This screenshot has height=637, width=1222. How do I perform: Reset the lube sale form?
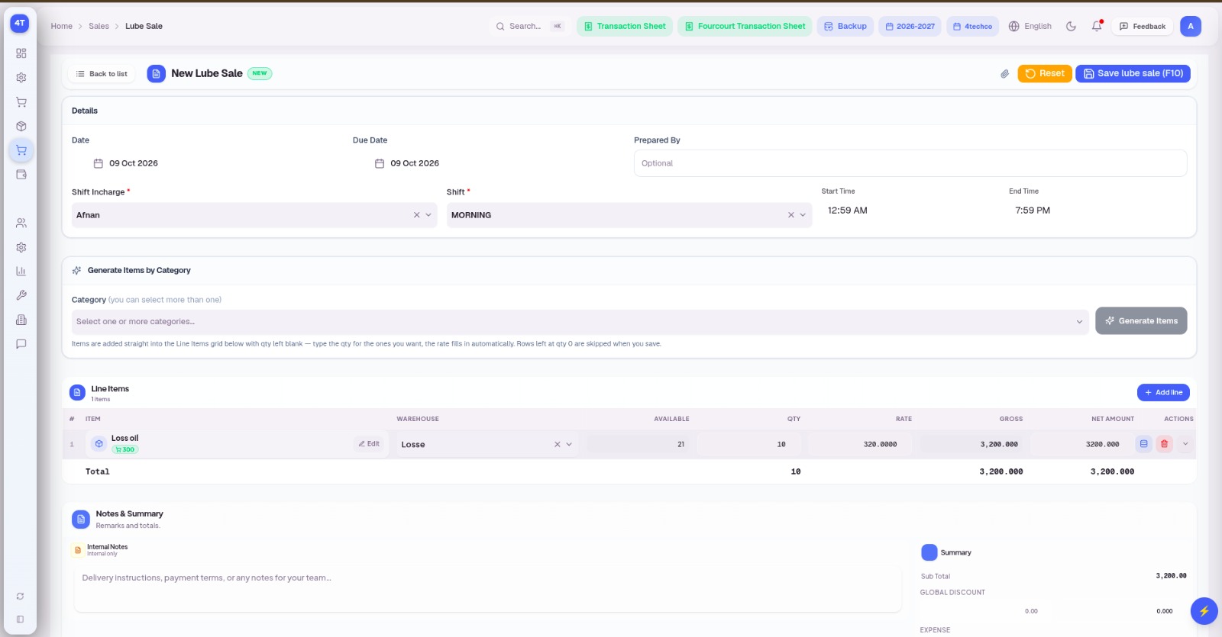pyautogui.click(x=1045, y=73)
